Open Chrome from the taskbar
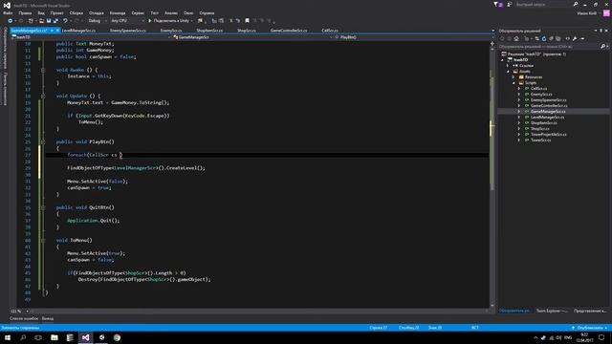This screenshot has width=612, height=344. [x=117, y=337]
